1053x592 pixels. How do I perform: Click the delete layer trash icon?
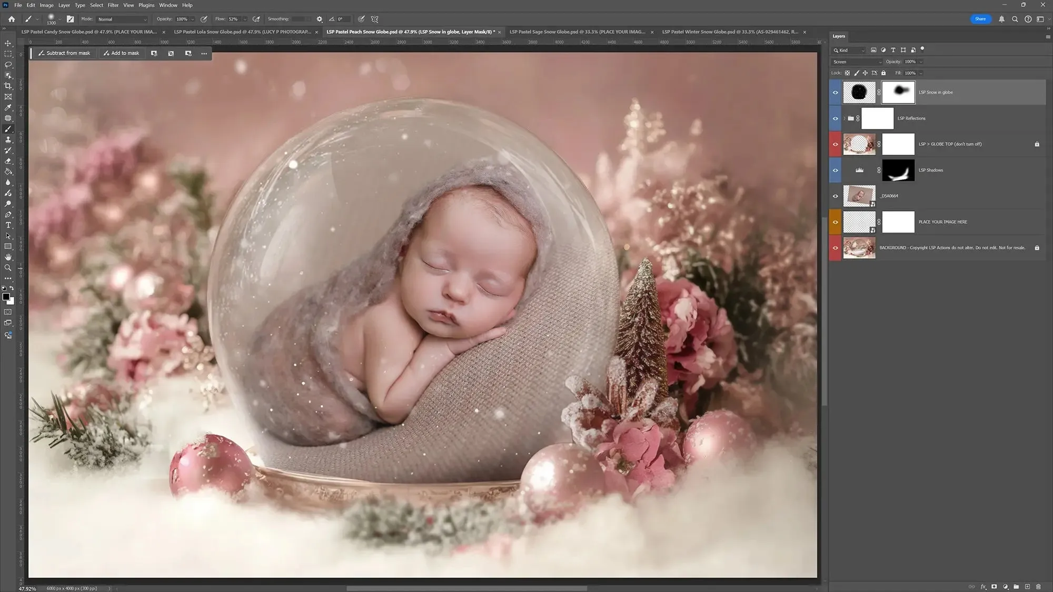point(1038,586)
